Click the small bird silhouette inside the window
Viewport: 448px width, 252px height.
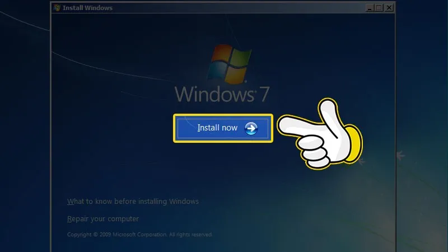(362, 162)
